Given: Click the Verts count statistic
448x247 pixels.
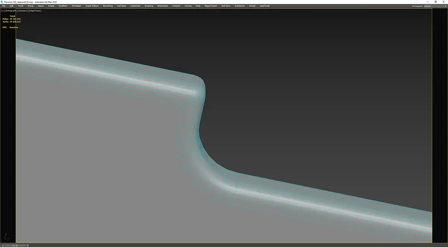Looking at the screenshot, I should (11, 22).
